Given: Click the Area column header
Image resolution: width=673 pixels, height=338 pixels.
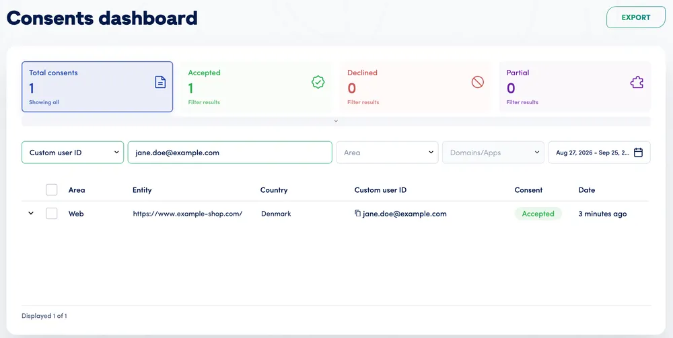Looking at the screenshot, I should [77, 189].
